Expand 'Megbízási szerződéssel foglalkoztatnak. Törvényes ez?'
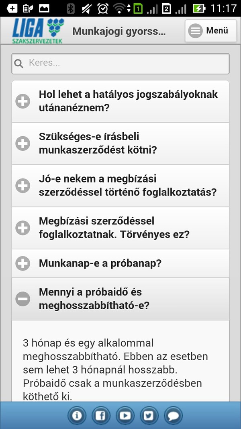Screen dimensions: 241x429 (x=23, y=228)
